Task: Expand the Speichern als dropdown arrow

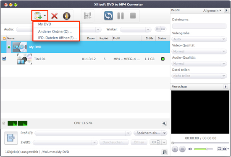Action: pos(164,133)
